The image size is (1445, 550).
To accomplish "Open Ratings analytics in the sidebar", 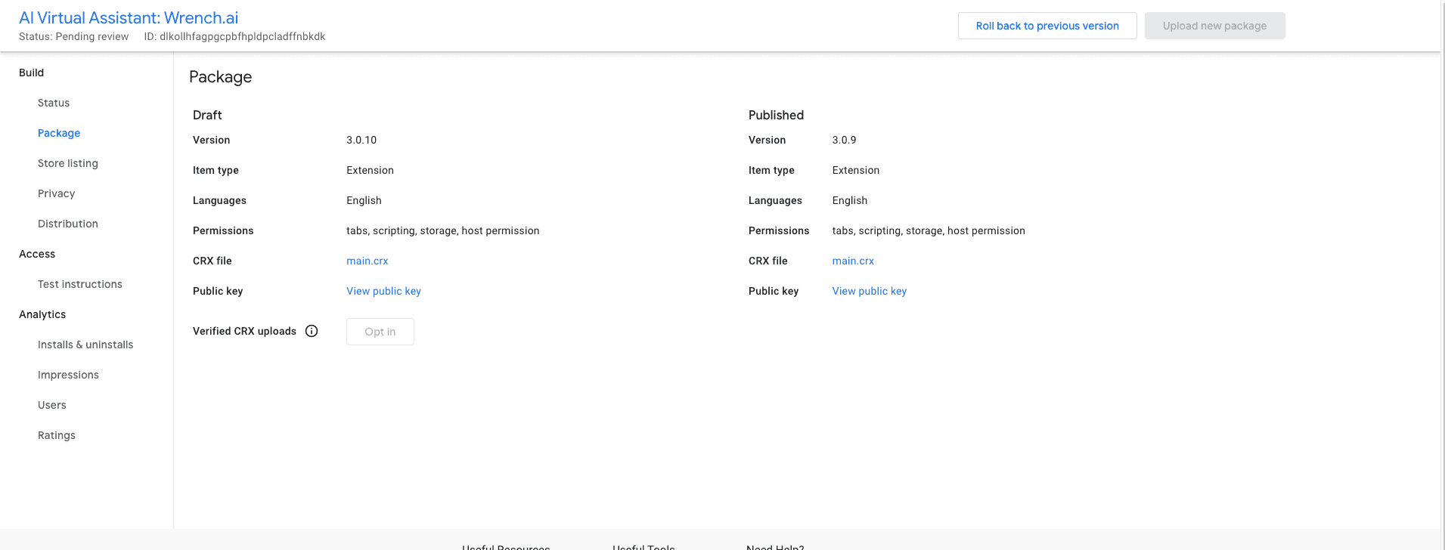I will (x=57, y=435).
